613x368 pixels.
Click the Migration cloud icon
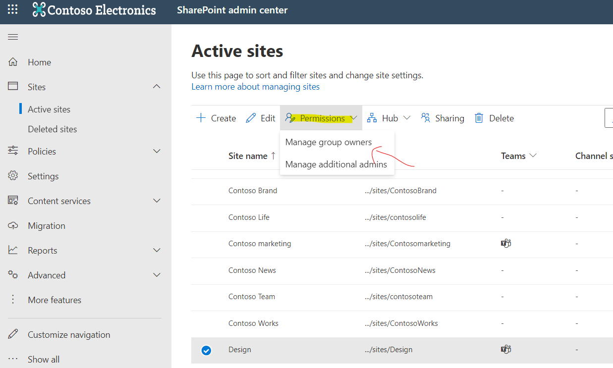(13, 225)
